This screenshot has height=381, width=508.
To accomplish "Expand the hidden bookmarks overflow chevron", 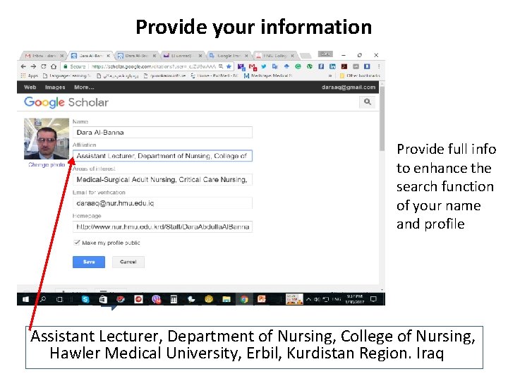I will coord(330,75).
